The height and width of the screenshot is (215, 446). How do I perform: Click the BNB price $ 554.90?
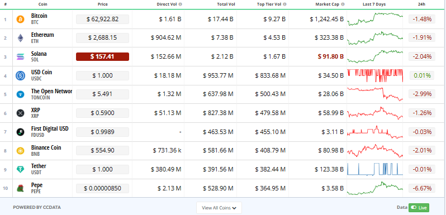click(102, 150)
